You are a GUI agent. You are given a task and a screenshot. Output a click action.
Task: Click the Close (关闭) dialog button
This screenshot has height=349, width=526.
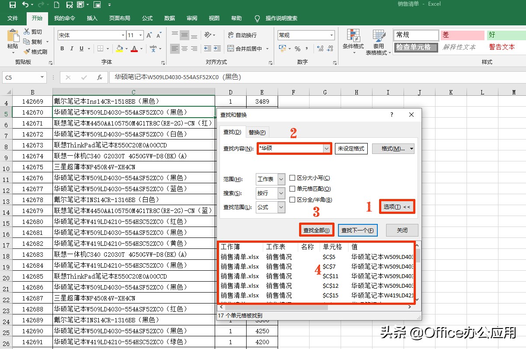pos(402,230)
